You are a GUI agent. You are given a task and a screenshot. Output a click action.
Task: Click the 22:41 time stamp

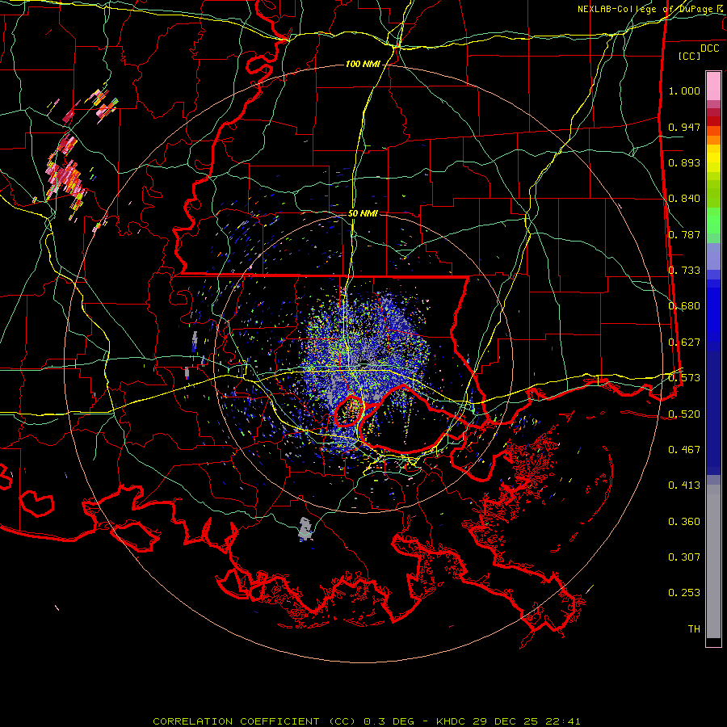point(562,721)
